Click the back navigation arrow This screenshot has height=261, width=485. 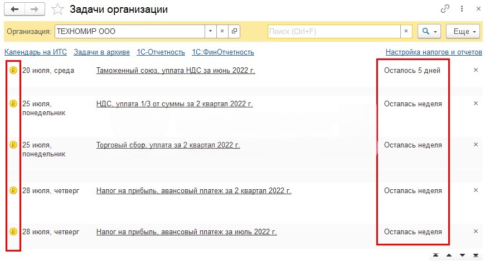(x=14, y=10)
